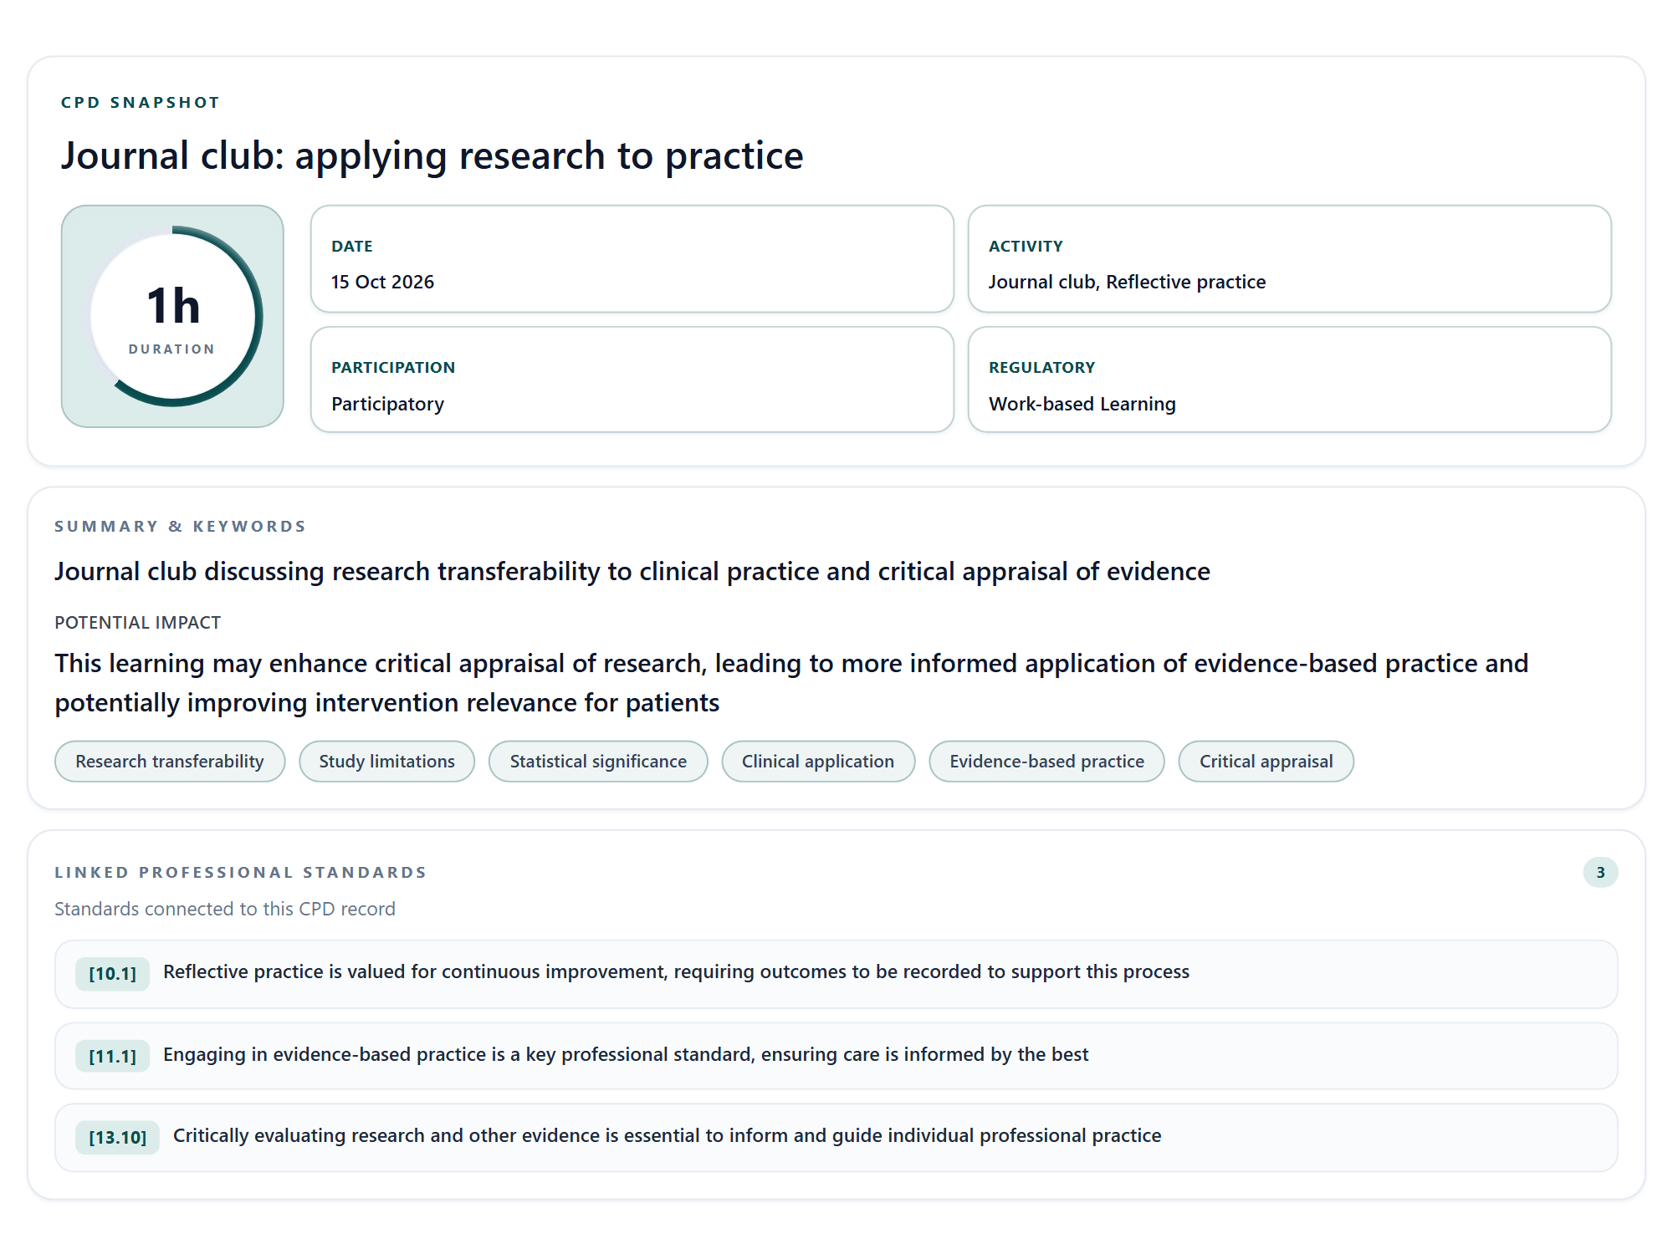Select the Study limitations keyword tag
The width and height of the screenshot is (1673, 1254).
coord(387,762)
